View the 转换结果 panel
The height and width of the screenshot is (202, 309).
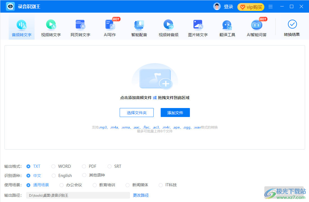click(x=292, y=27)
